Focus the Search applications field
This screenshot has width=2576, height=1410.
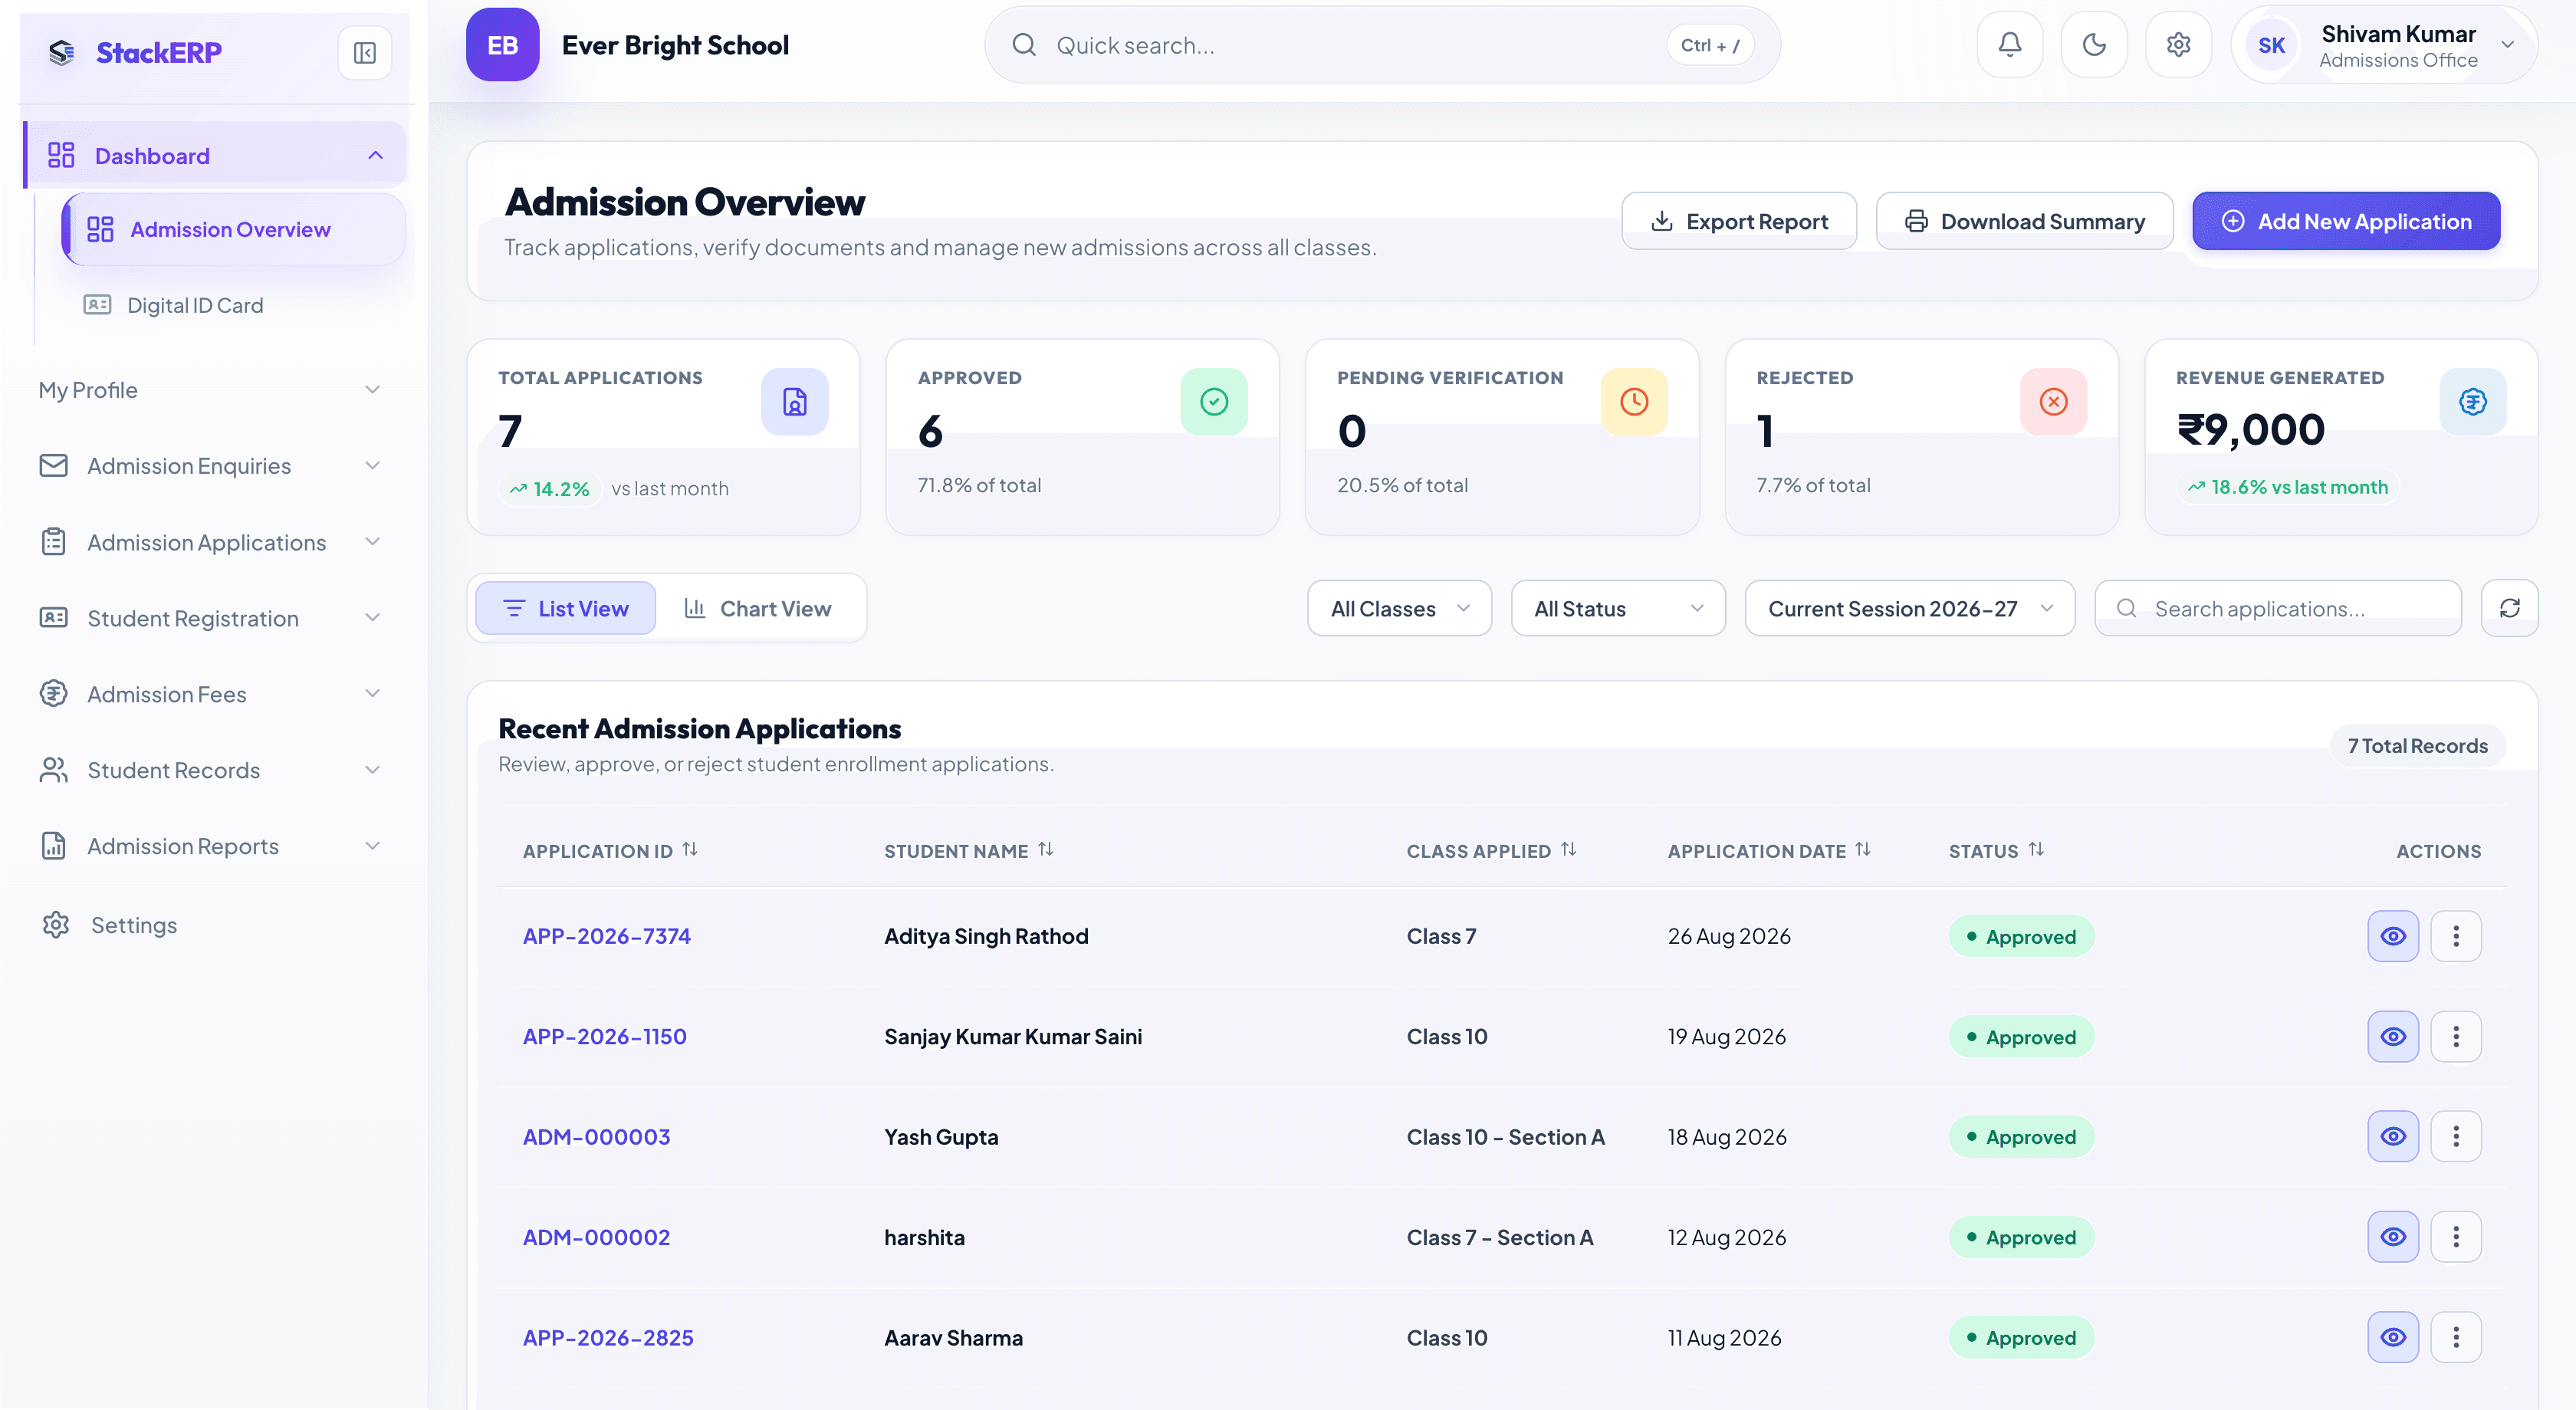[2277, 608]
